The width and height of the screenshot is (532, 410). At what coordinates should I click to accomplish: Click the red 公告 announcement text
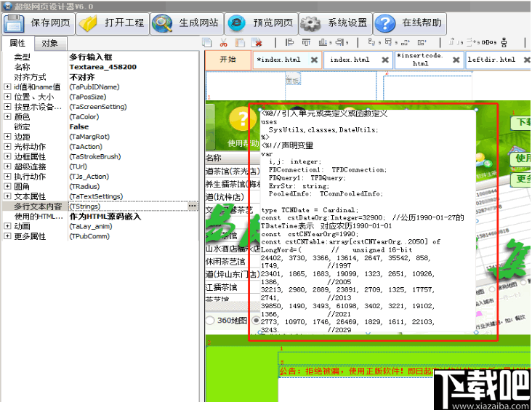[x=356, y=371]
